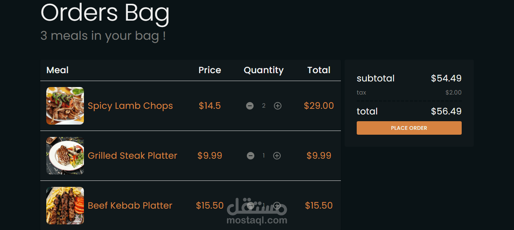Image resolution: width=514 pixels, height=230 pixels.
Task: Click the Meal column header
Action: point(58,70)
